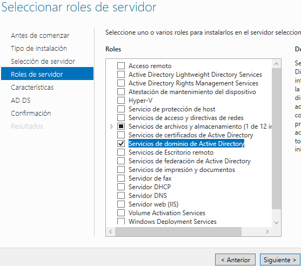
Task: Tick Active Directory Rights Management Services checkbox
Action: point(121,83)
